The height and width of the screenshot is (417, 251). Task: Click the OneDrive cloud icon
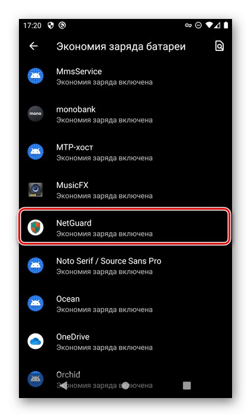coord(36,341)
